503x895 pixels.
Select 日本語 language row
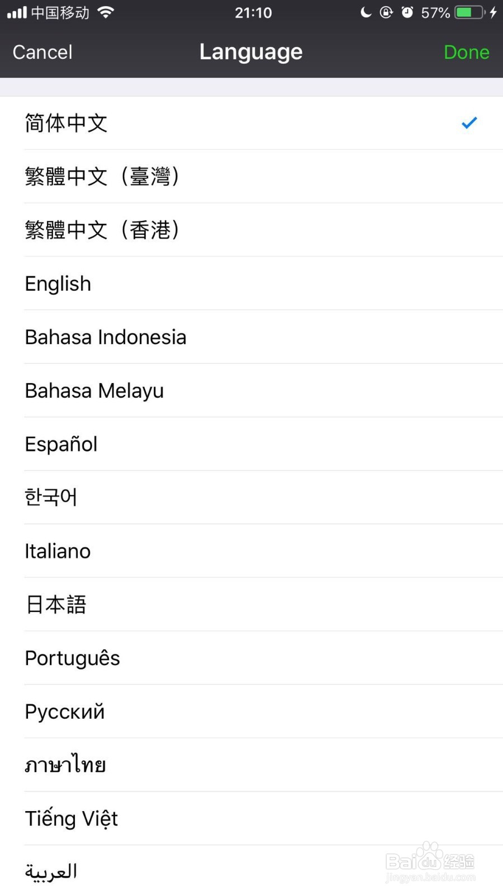251,605
